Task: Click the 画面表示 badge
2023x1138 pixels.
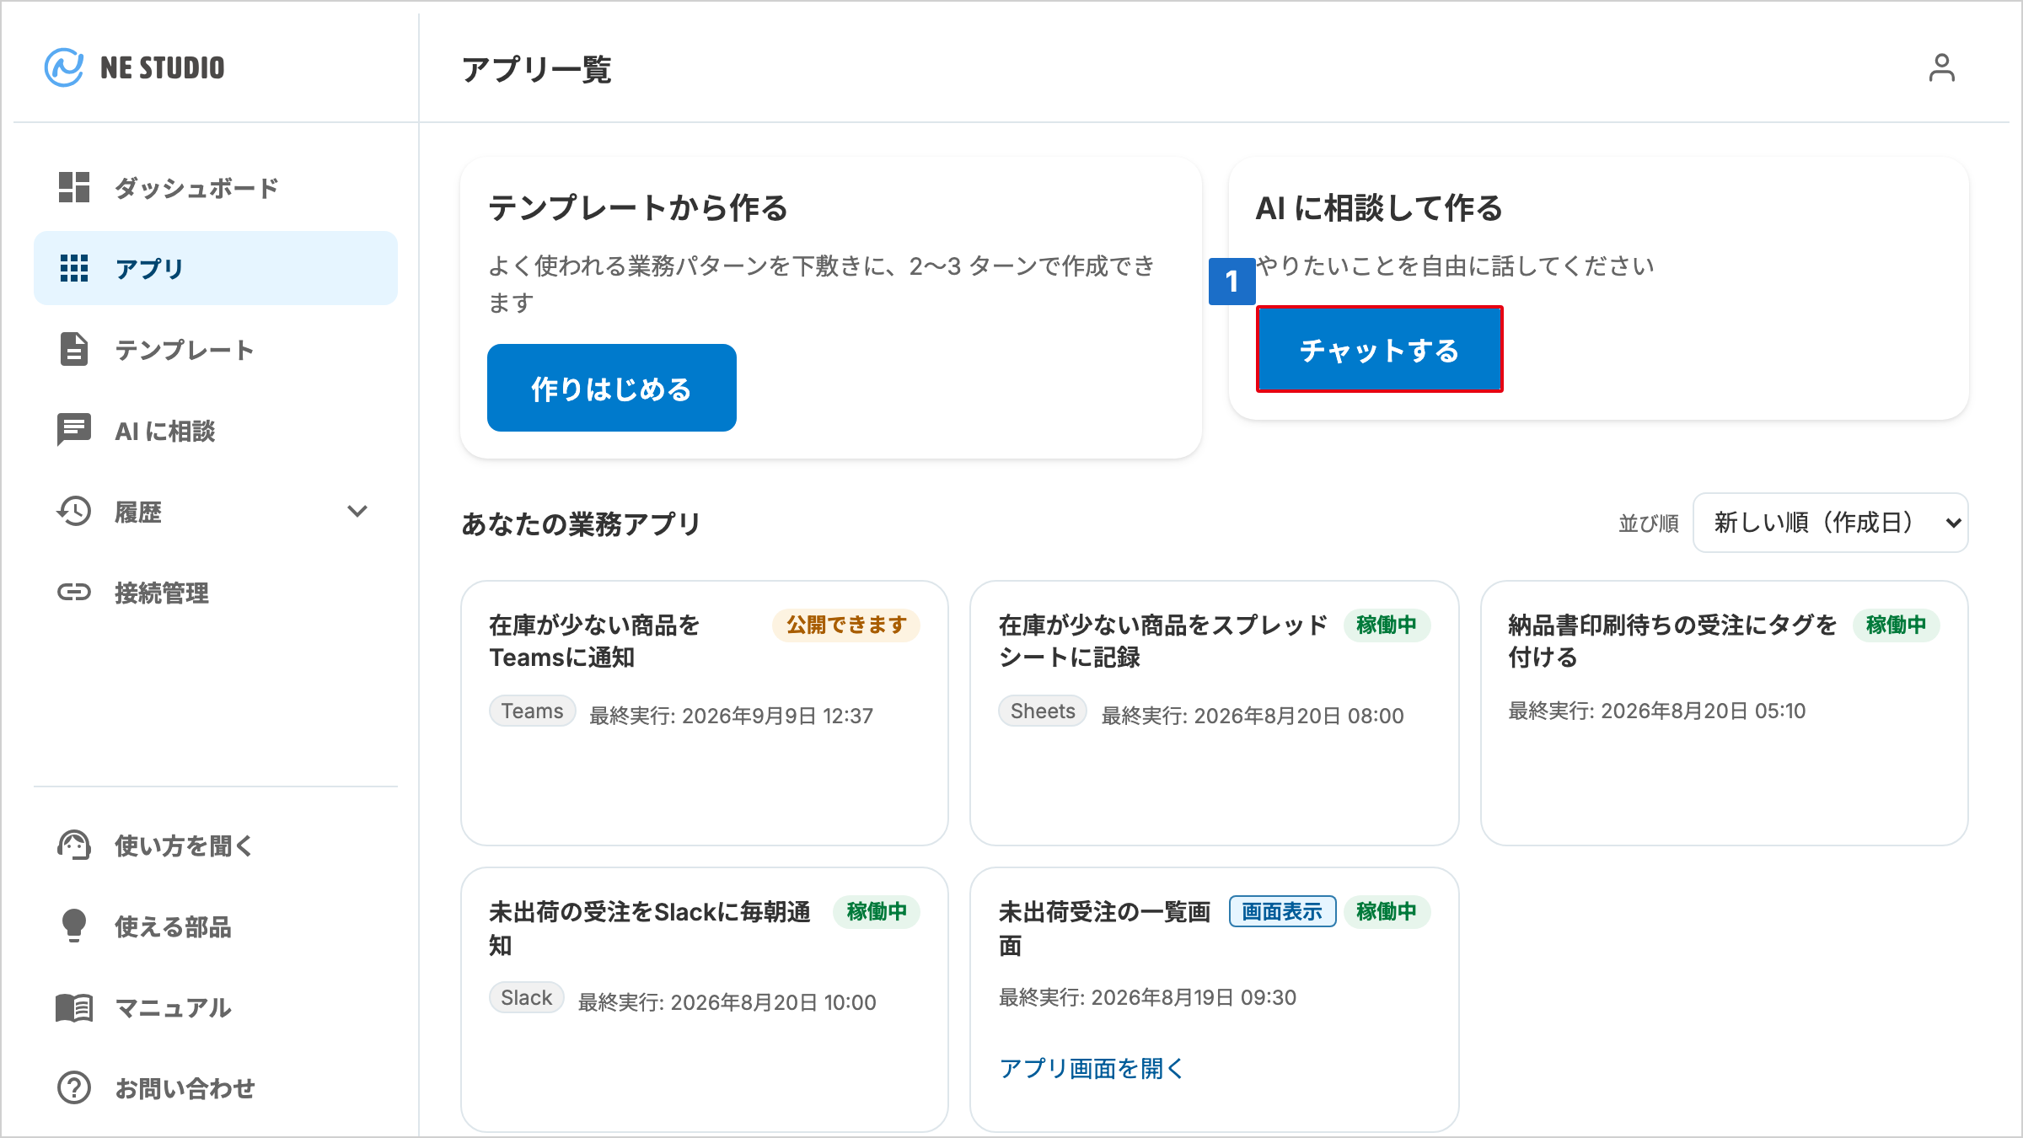Action: (1282, 911)
